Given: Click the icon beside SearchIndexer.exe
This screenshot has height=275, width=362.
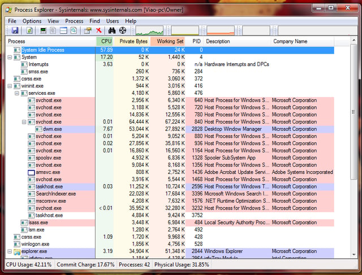Looking at the screenshot, I should click(x=31, y=194).
